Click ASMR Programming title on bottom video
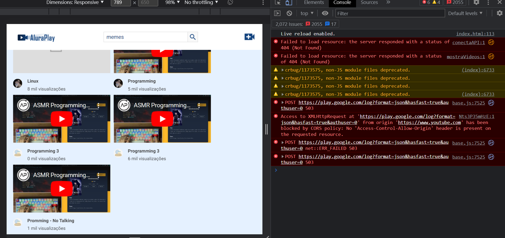505x238 pixels. coord(61,175)
